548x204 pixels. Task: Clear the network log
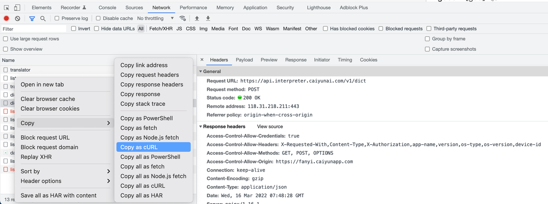click(18, 18)
